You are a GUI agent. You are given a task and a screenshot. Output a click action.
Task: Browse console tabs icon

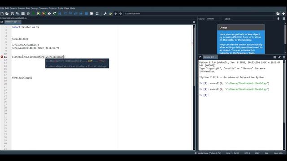pos(200,57)
